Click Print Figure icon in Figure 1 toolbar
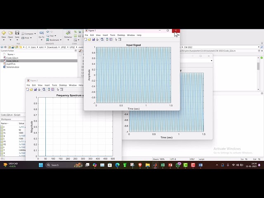The height and width of the screenshot is (198, 264). click(x=97, y=40)
